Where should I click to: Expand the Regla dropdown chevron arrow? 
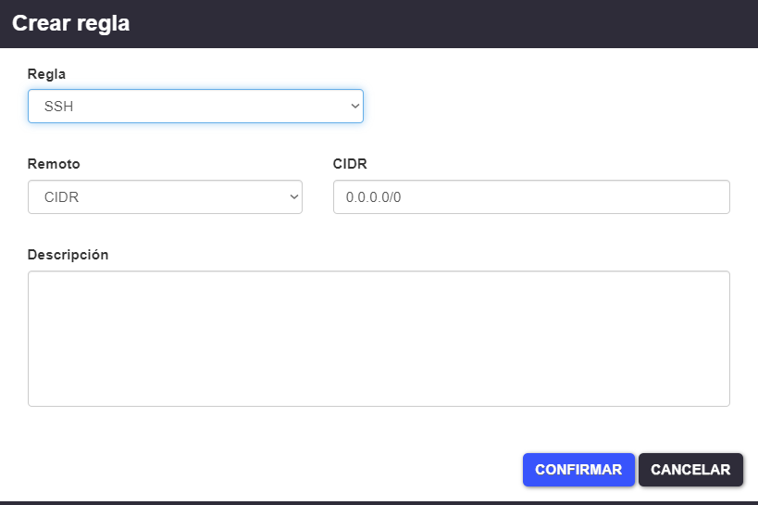[354, 107]
